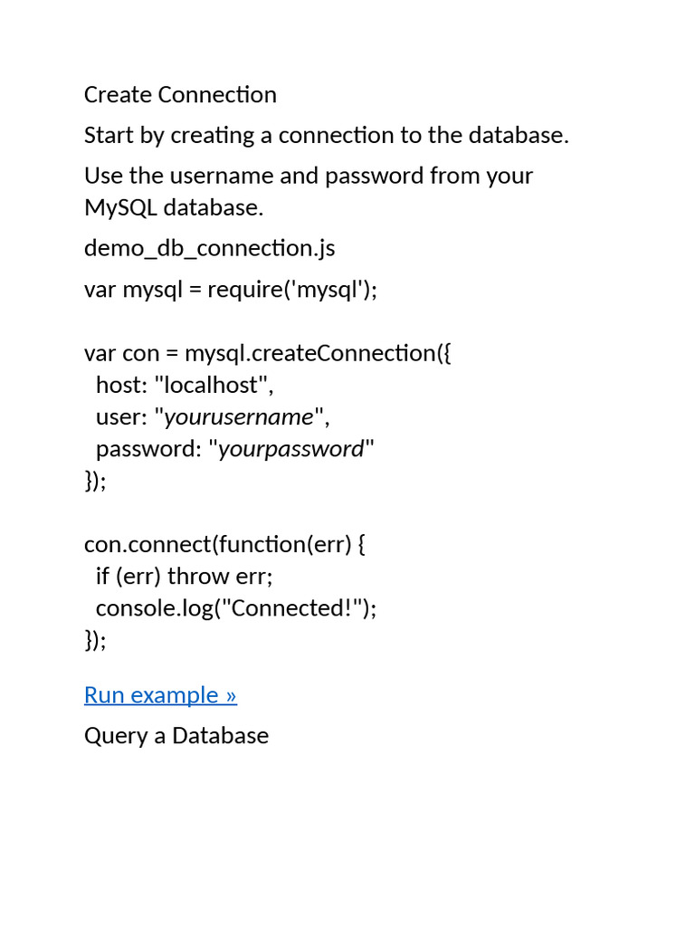Image resolution: width=695 pixels, height=927 pixels.
Task: Click the "host:" key in the code
Action: coord(120,385)
